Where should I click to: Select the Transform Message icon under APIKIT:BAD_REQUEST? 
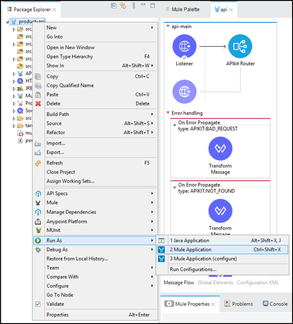tap(220, 148)
